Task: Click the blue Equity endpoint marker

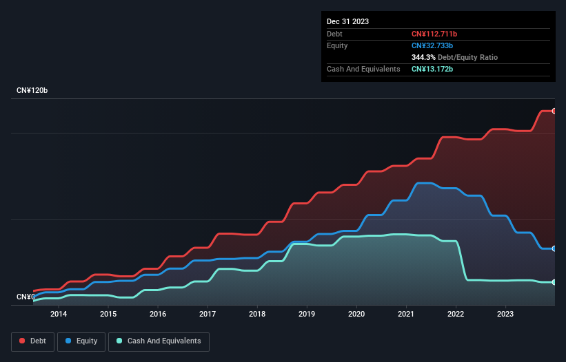Action: 554,248
